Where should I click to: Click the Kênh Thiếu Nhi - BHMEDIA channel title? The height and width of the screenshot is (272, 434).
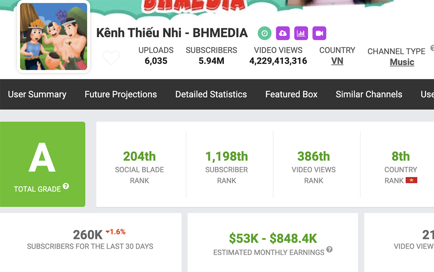click(x=172, y=33)
